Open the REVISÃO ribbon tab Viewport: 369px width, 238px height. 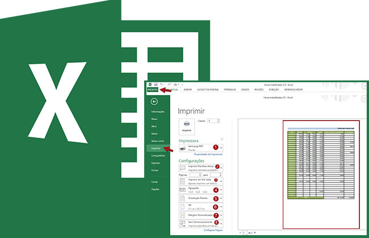pyautogui.click(x=259, y=90)
